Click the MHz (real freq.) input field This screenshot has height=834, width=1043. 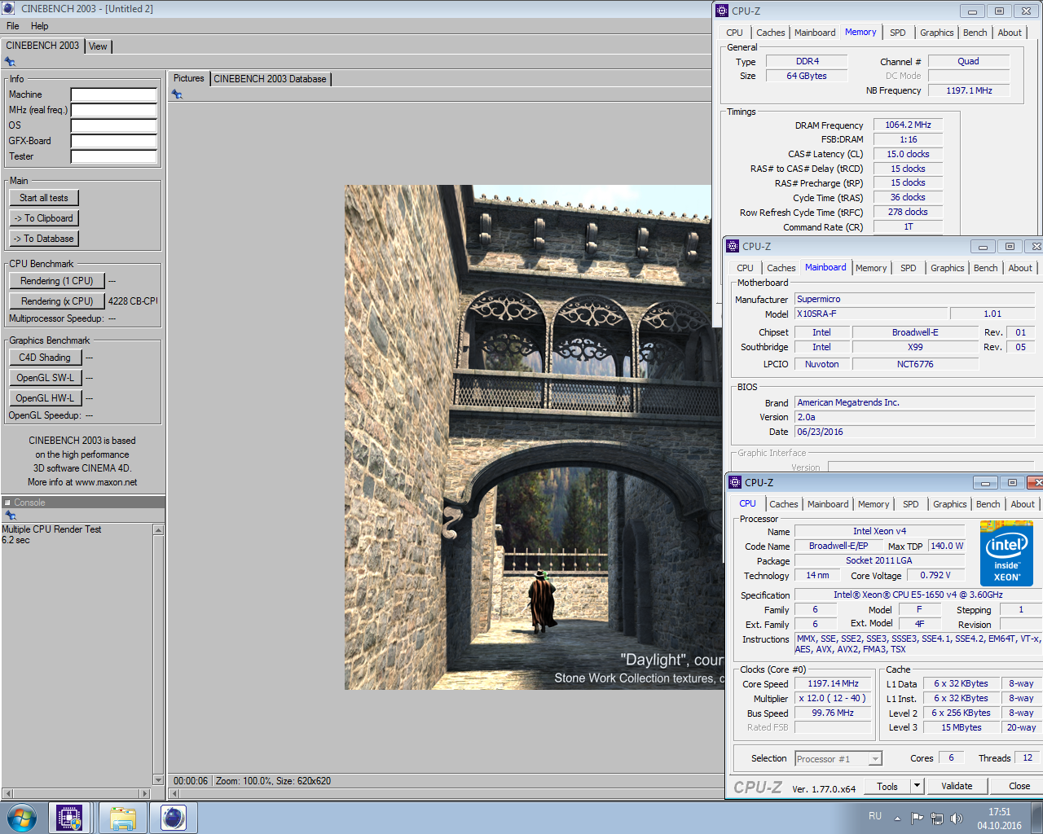pyautogui.click(x=114, y=110)
